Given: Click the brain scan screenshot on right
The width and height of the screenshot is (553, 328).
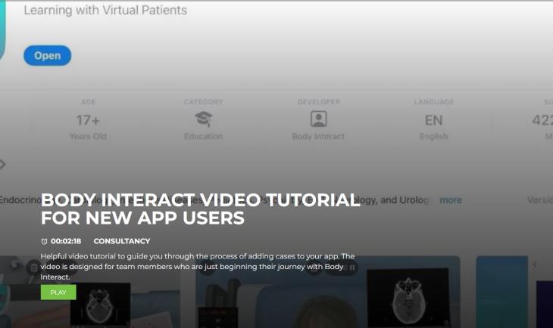Looking at the screenshot, I should (408, 298).
